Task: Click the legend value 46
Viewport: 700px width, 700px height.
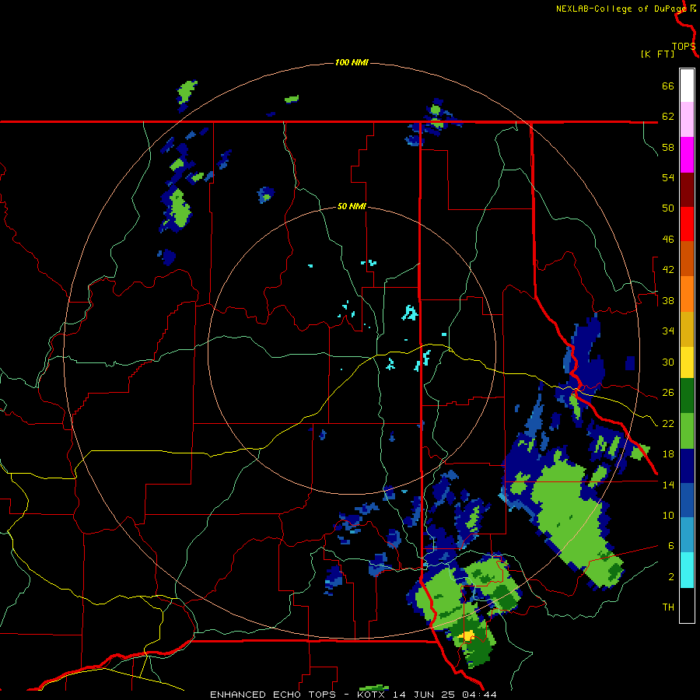Action: point(668,240)
